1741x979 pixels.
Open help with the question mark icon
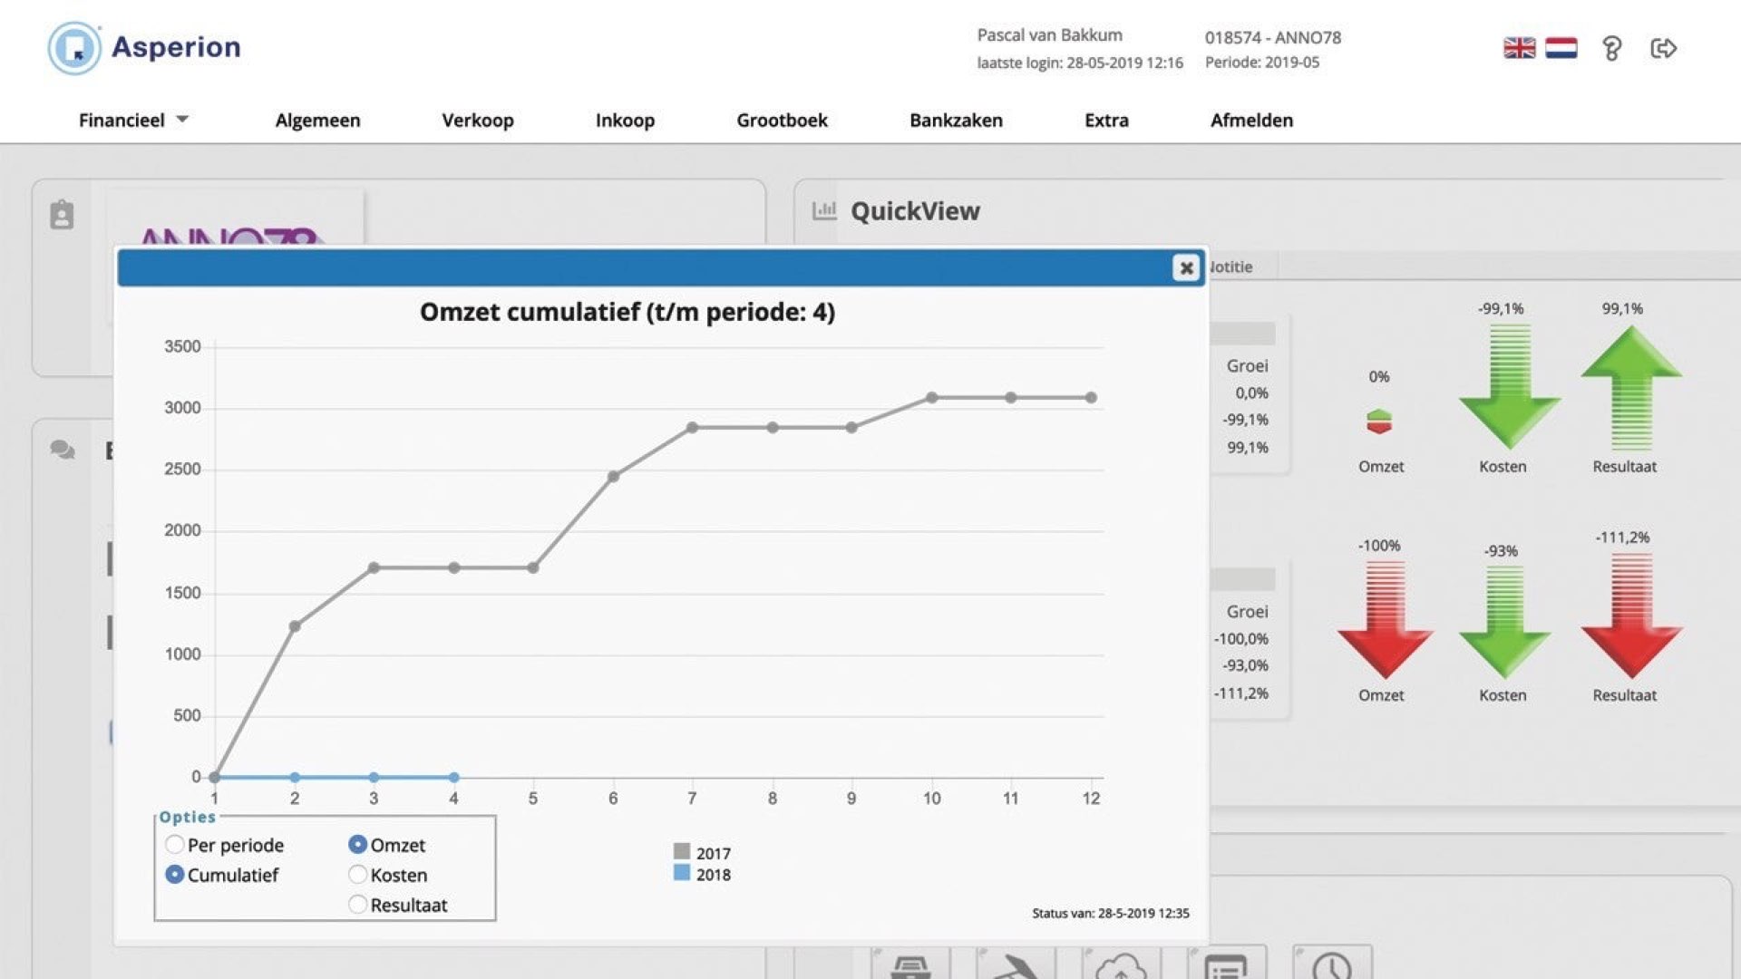coord(1611,48)
